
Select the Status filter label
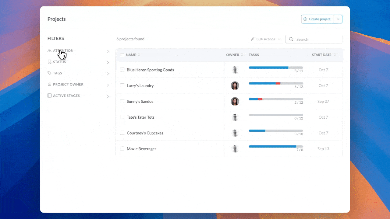pos(59,62)
